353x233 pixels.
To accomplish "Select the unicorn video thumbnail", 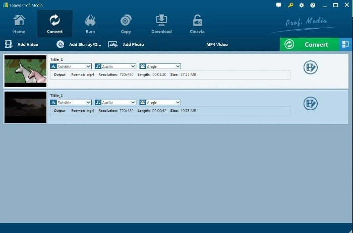I will [25, 71].
